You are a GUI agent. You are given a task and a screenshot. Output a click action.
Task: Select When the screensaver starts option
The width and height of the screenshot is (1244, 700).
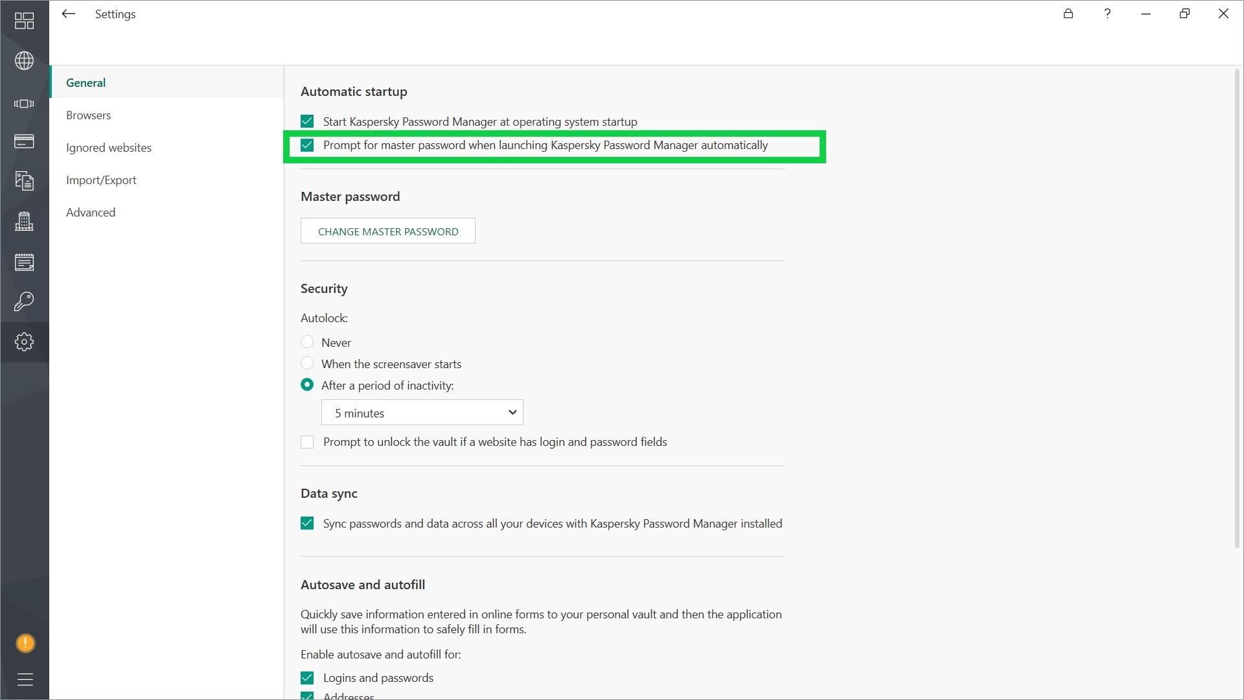tap(307, 364)
